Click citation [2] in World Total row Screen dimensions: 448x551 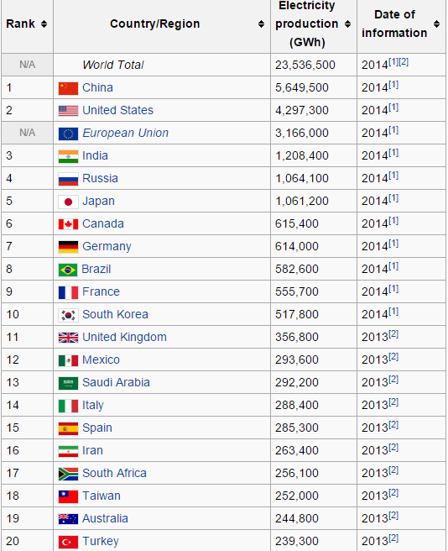coord(404,62)
